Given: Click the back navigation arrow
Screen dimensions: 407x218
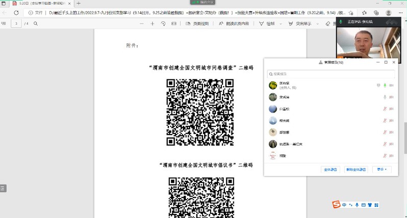Looking at the screenshot, I should coord(5,13).
